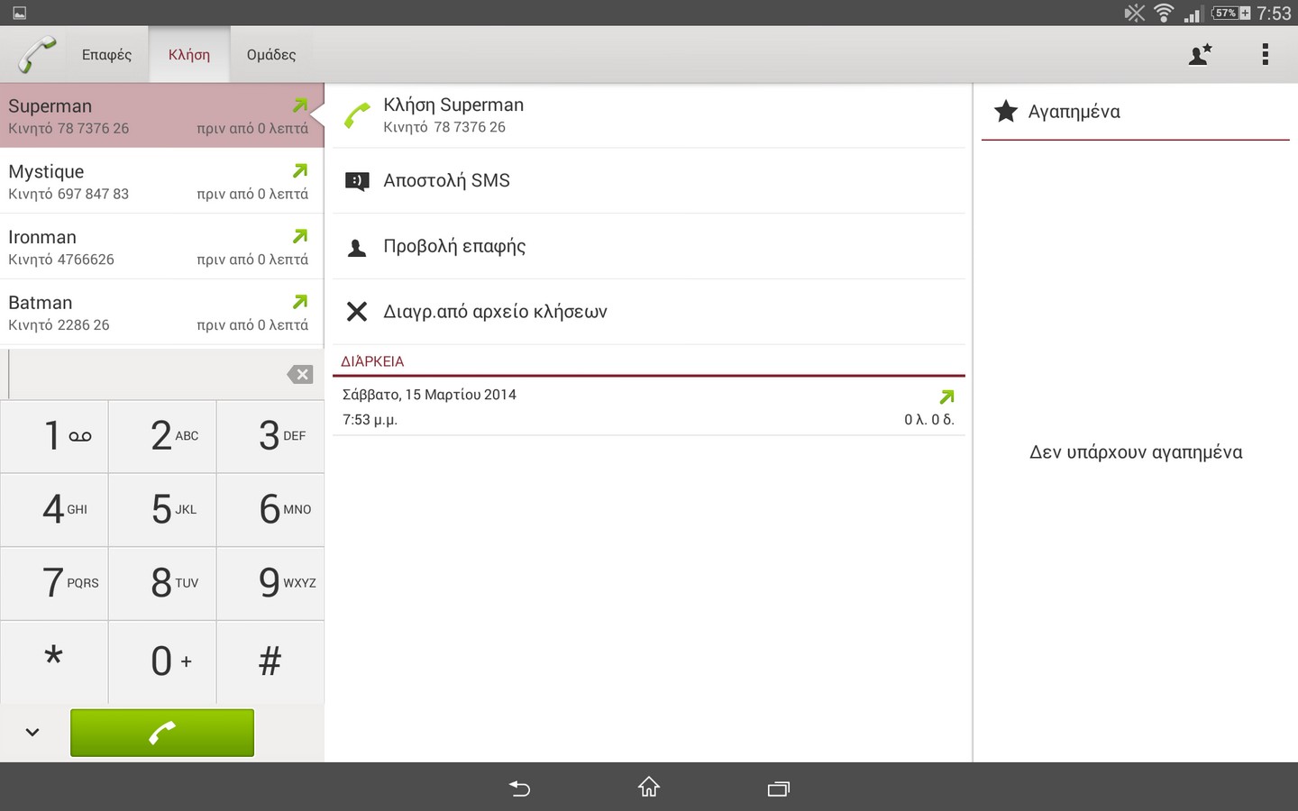
Task: Tap the Android home button
Action: [649, 788]
